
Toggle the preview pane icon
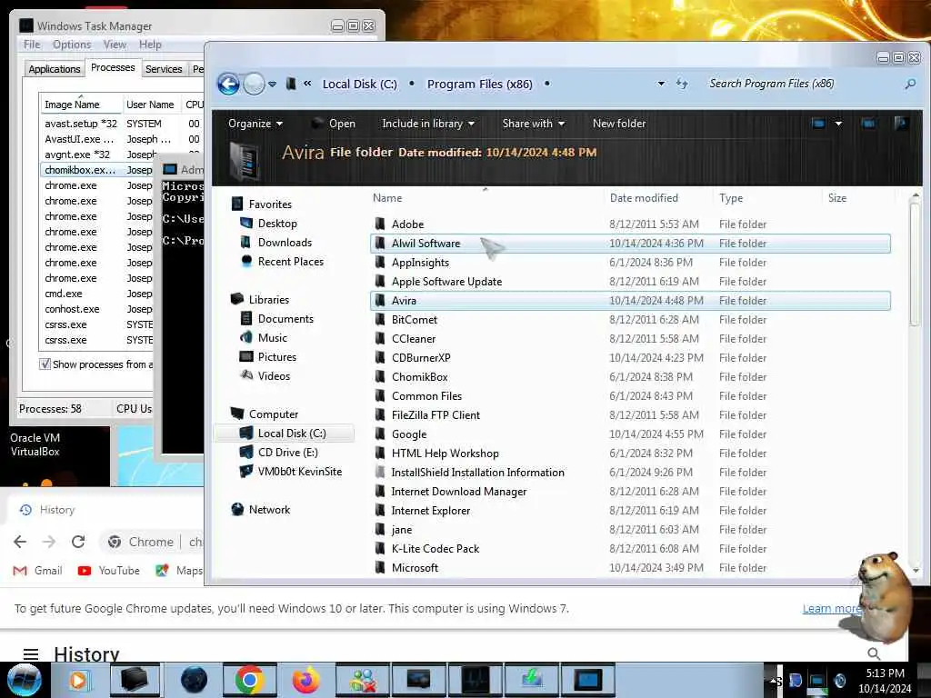(x=868, y=124)
